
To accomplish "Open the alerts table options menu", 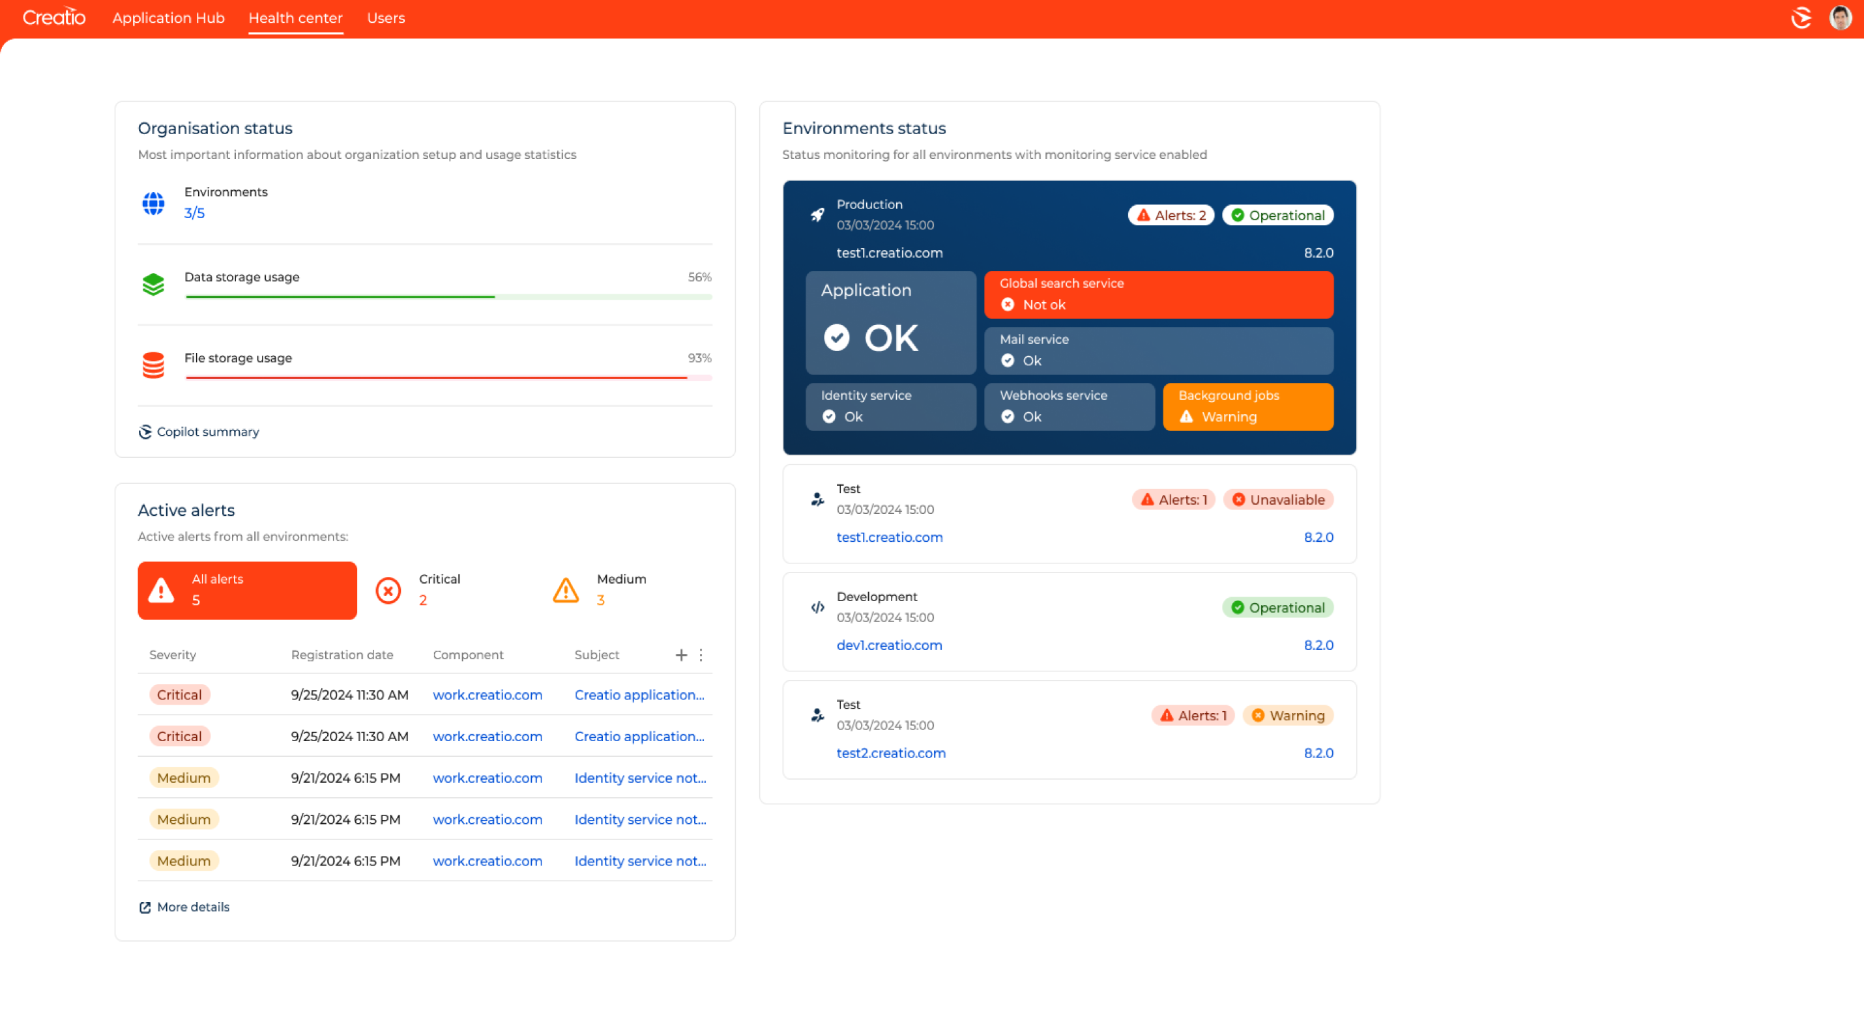I will pyautogui.click(x=701, y=655).
